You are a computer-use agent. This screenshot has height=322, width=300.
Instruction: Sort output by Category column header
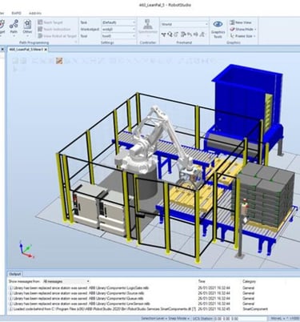pos(249,281)
